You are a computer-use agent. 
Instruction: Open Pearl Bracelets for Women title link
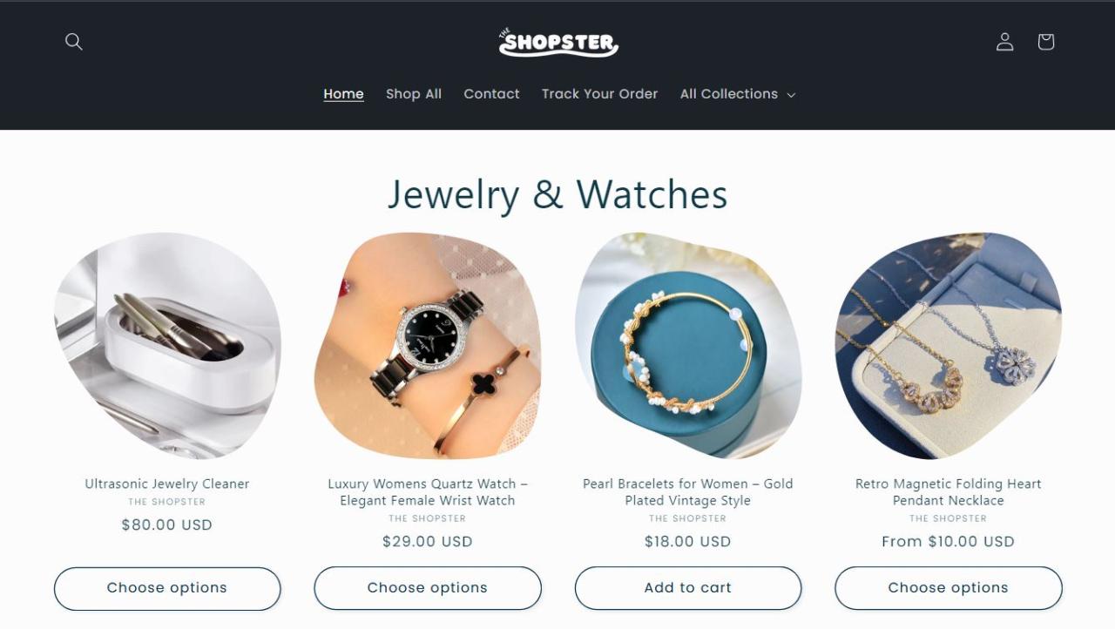[688, 492]
